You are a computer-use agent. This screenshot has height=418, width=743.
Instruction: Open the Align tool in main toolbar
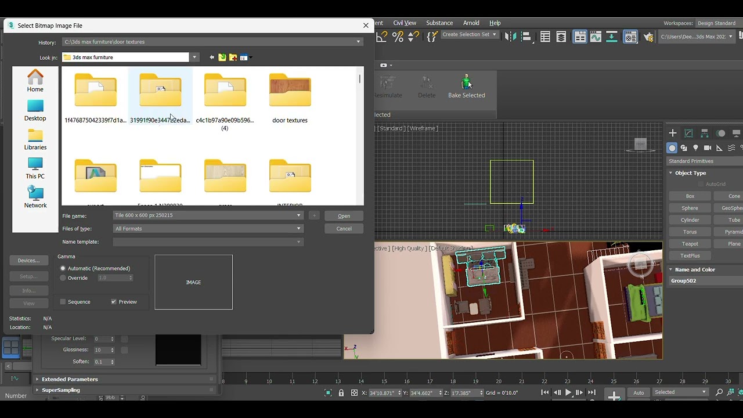click(526, 37)
